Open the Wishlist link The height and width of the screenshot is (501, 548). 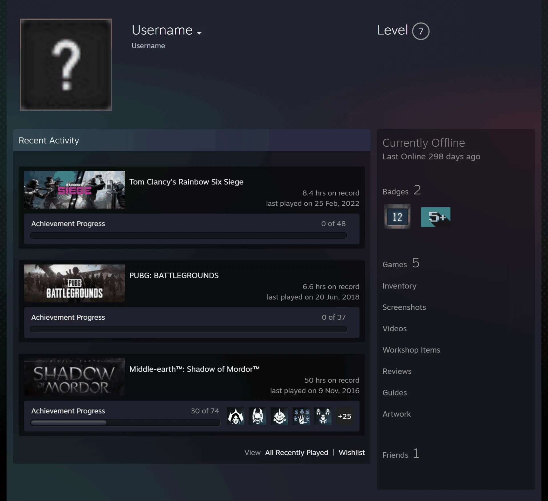[x=352, y=453]
